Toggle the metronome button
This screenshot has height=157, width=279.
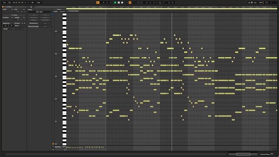pyautogui.click(x=32, y=3)
